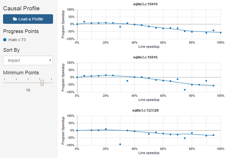231x158 pixels.
Task: Select the main.c:73 progress point label
Action: point(17,40)
